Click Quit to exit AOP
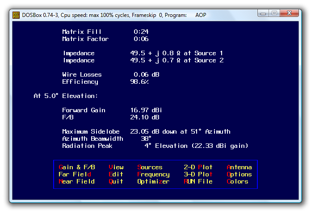 [116, 182]
